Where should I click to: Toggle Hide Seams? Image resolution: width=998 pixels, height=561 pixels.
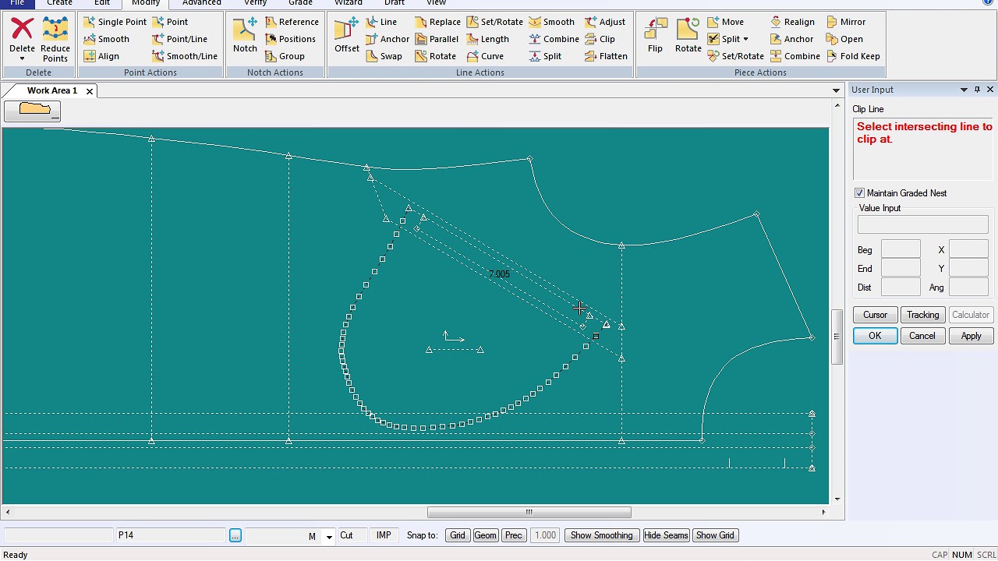click(666, 535)
